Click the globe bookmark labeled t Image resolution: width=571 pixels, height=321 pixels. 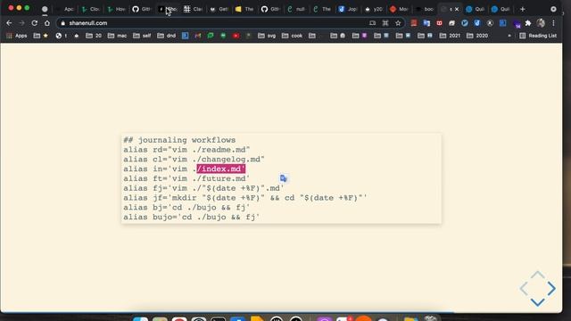[x=62, y=36]
